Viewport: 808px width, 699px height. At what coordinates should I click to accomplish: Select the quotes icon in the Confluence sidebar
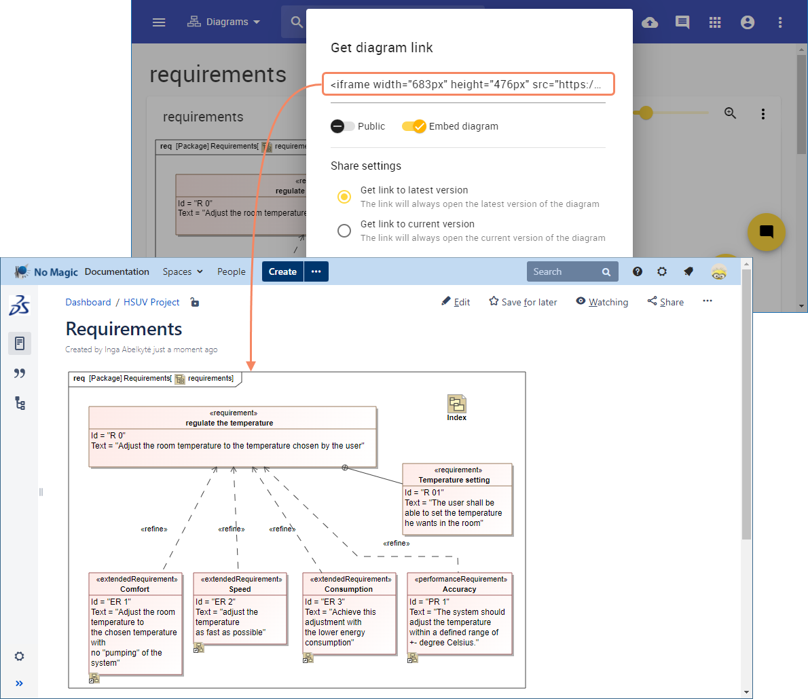pos(20,373)
